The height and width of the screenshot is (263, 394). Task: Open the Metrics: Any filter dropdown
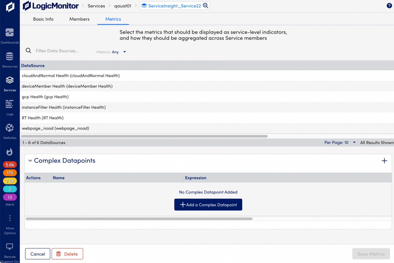(125, 52)
